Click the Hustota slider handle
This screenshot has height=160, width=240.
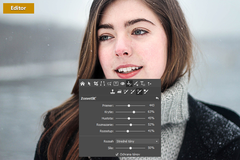(x=129, y=118)
